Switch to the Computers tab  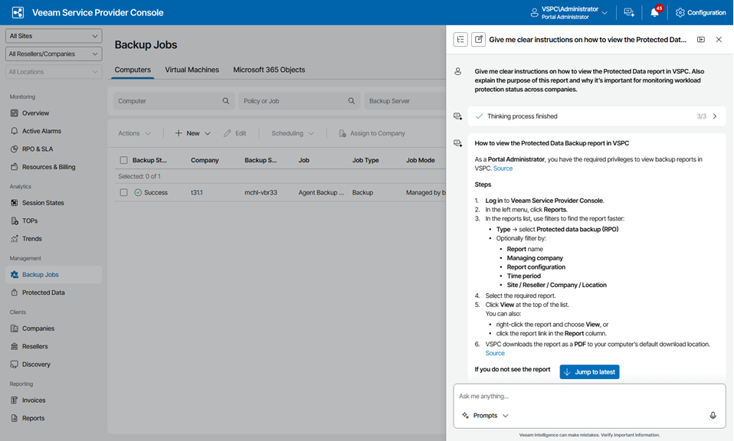133,70
